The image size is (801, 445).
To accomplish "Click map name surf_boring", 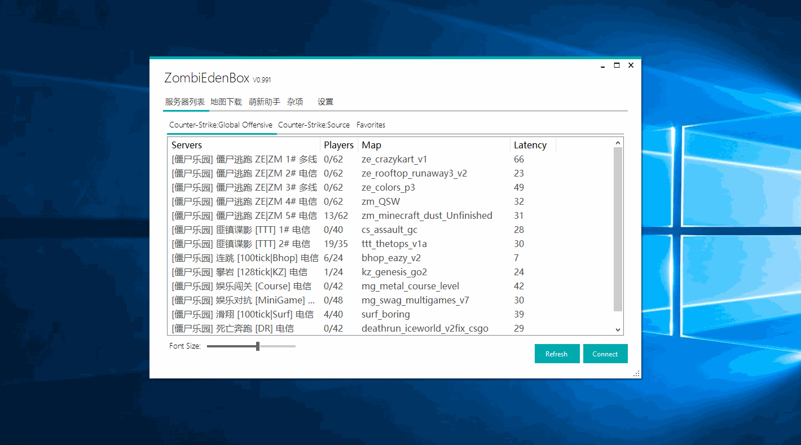I will tap(386, 314).
